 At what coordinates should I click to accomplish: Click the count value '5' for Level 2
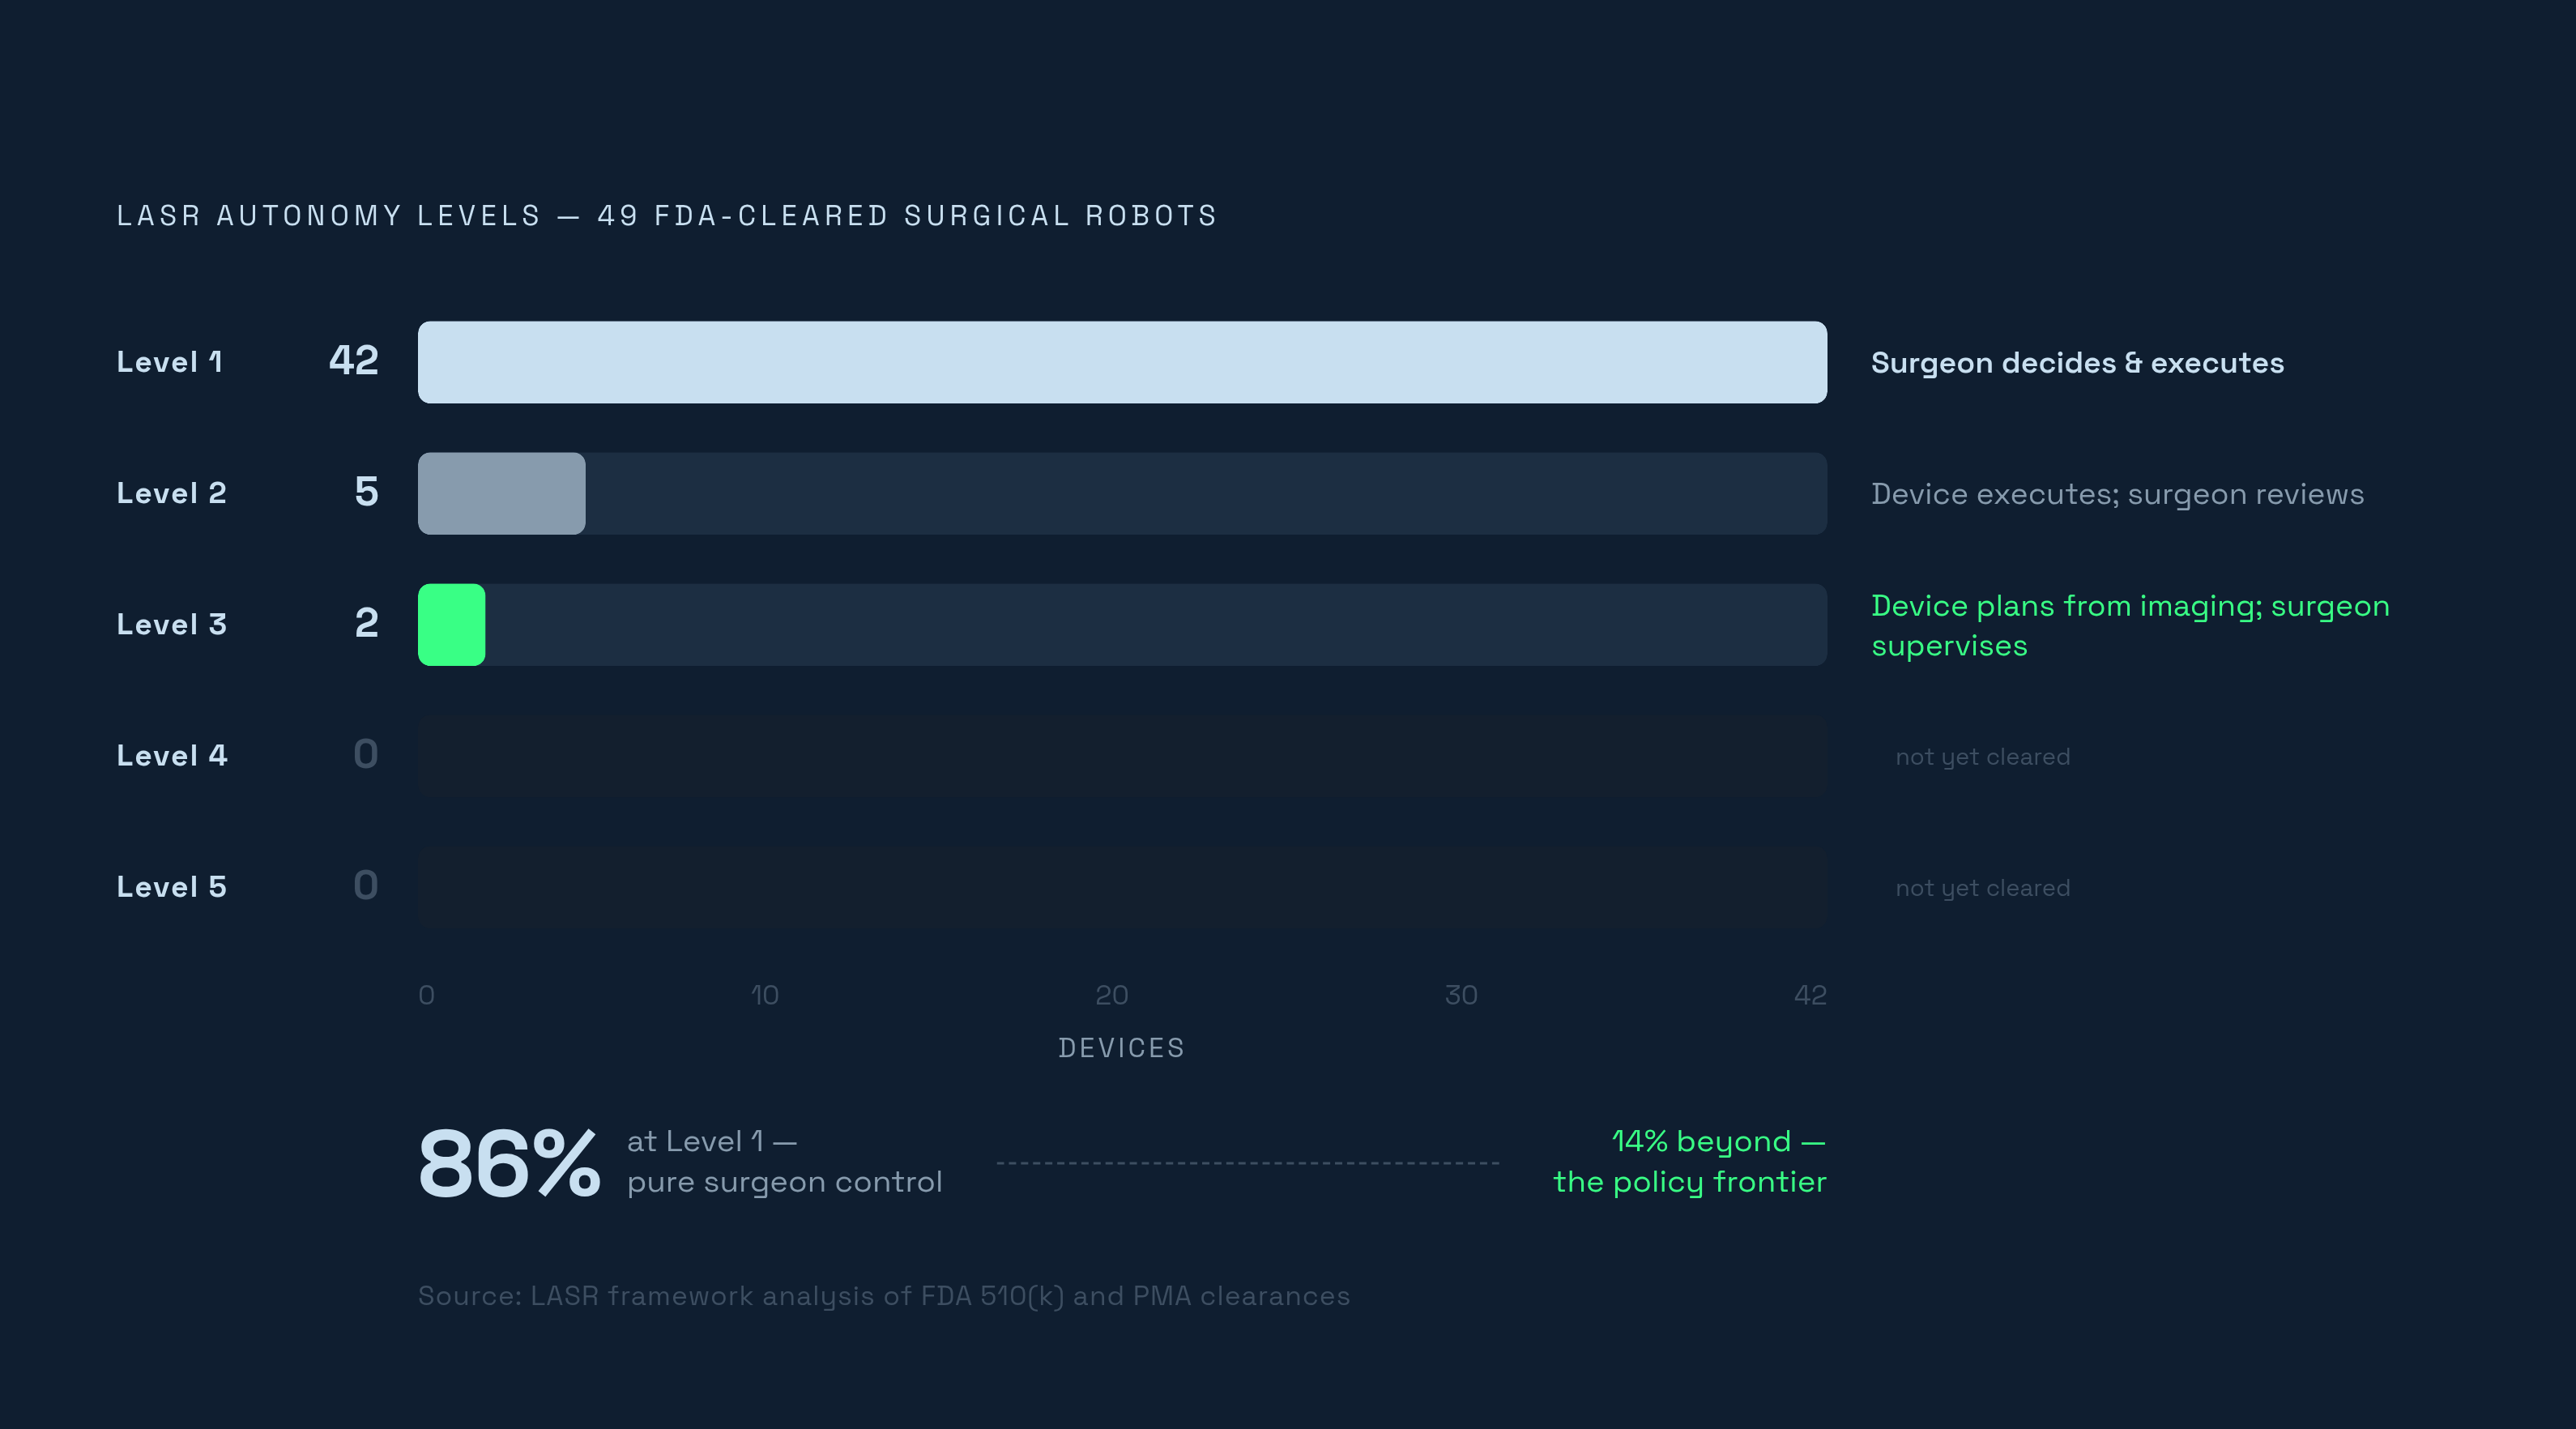(x=366, y=492)
